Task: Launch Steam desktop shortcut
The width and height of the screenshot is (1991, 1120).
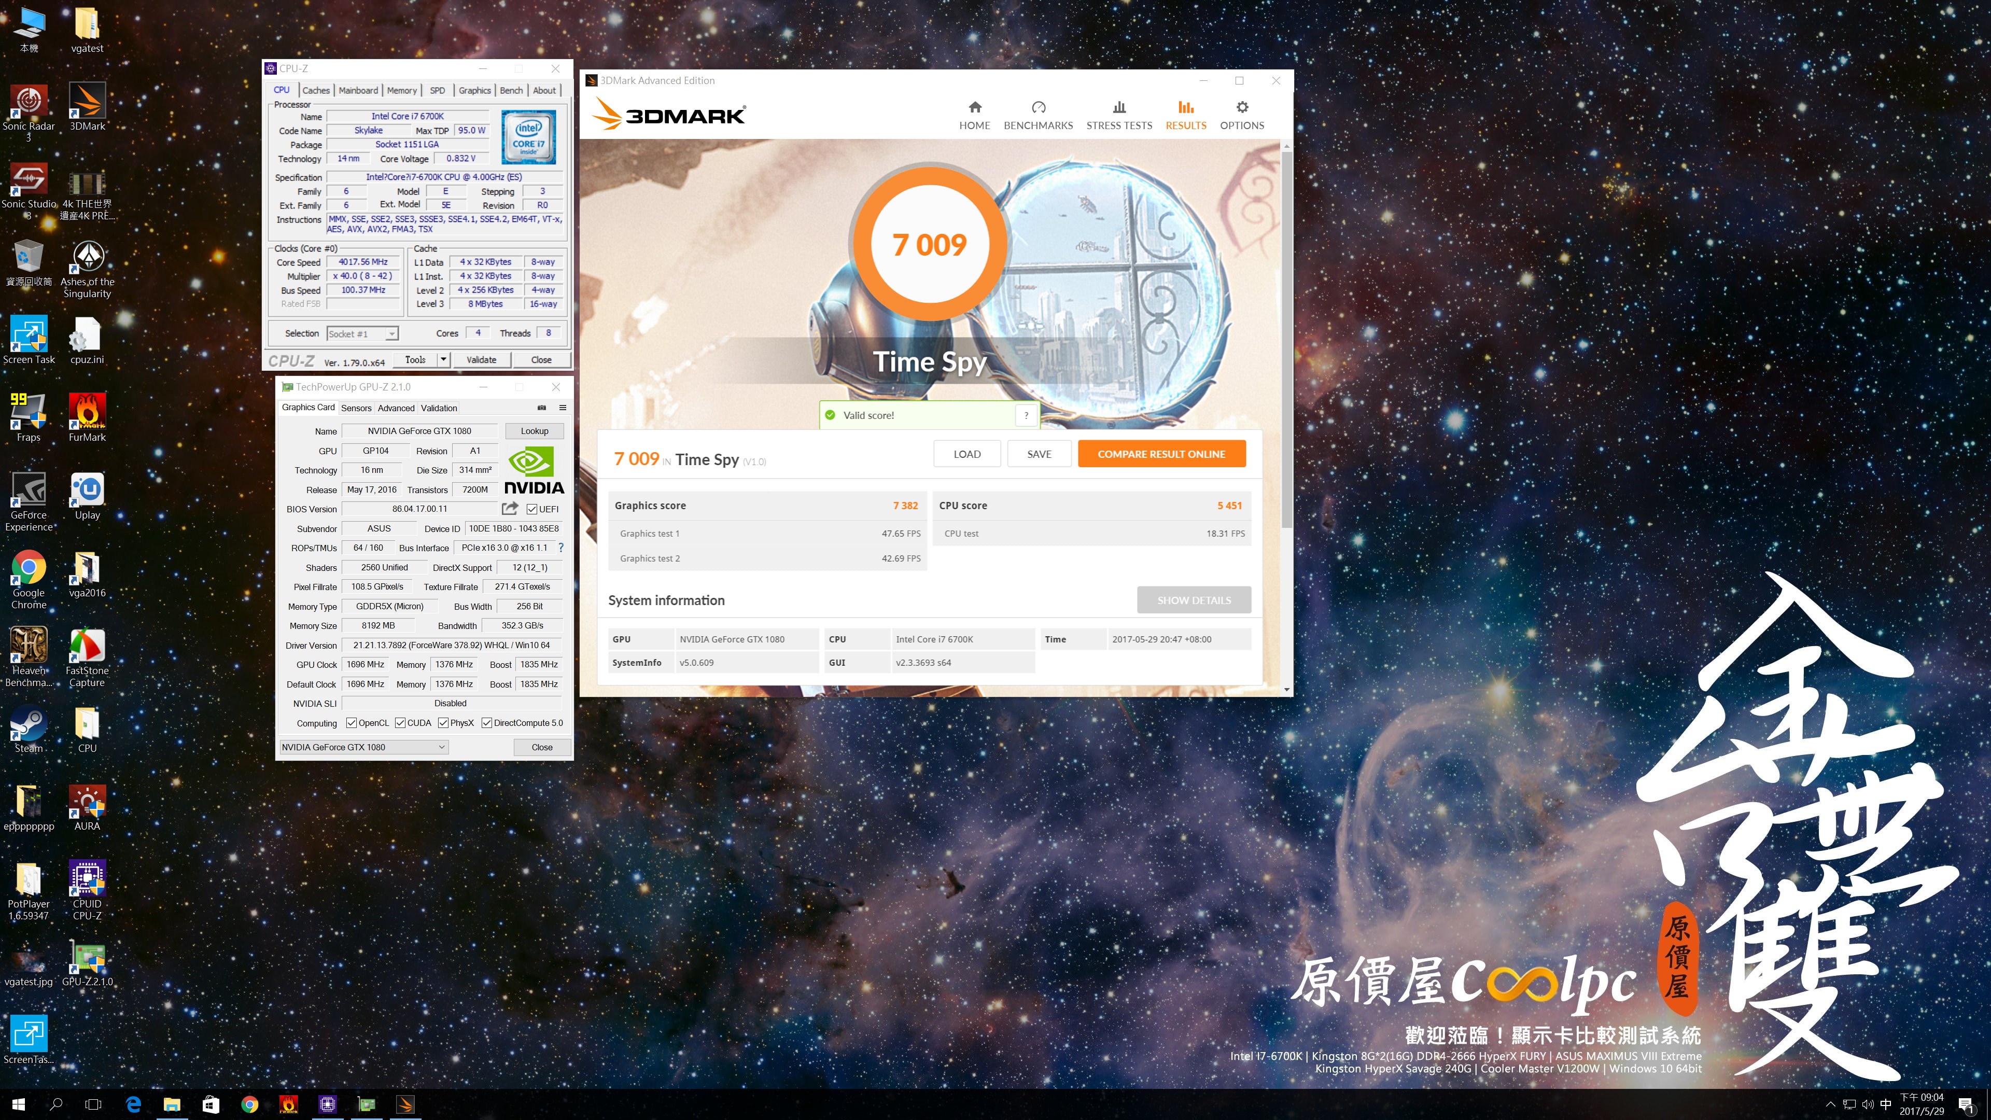Action: click(29, 730)
